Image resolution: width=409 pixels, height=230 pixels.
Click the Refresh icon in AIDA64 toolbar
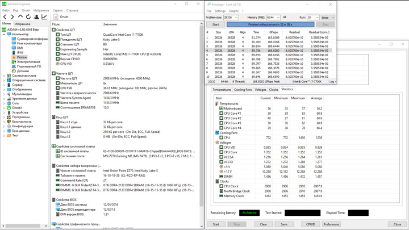click(x=28, y=17)
